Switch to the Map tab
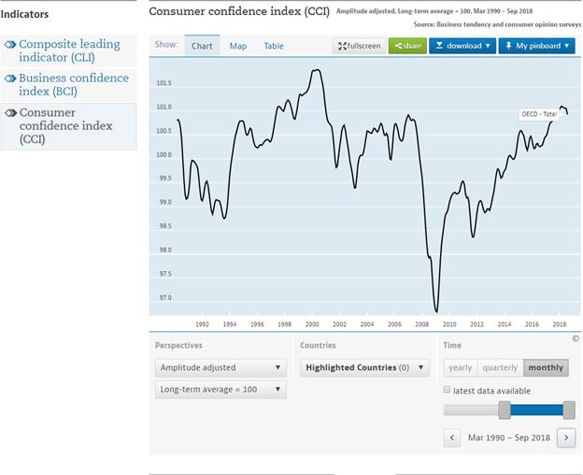 pos(238,46)
